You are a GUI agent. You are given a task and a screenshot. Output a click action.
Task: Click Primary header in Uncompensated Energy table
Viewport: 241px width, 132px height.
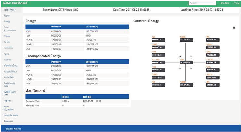tap(56, 62)
